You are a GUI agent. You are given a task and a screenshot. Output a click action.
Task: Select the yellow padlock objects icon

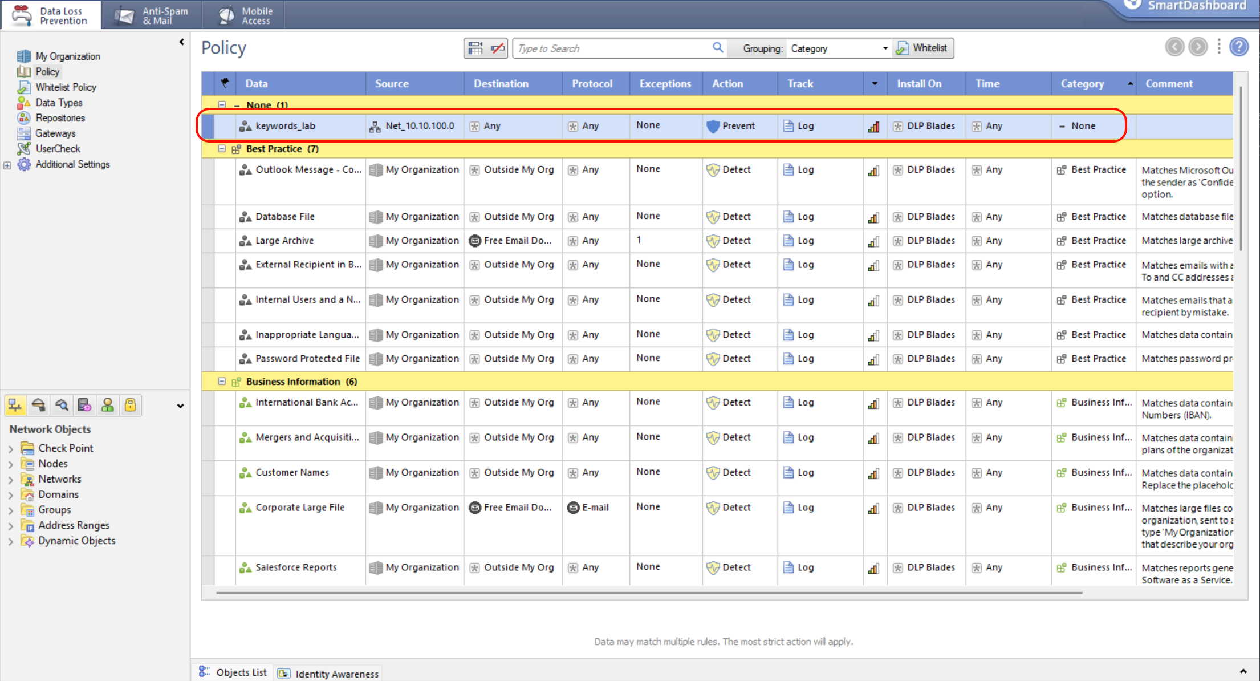tap(131, 406)
